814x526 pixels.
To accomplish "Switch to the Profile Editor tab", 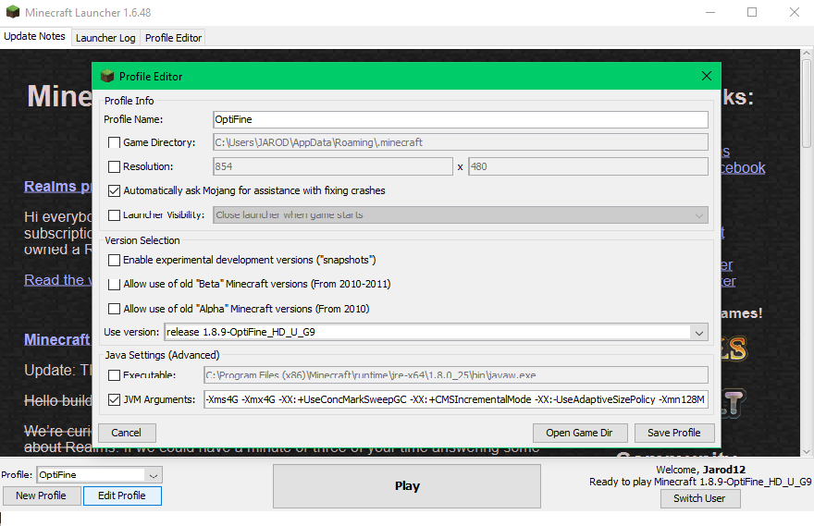I will point(173,38).
